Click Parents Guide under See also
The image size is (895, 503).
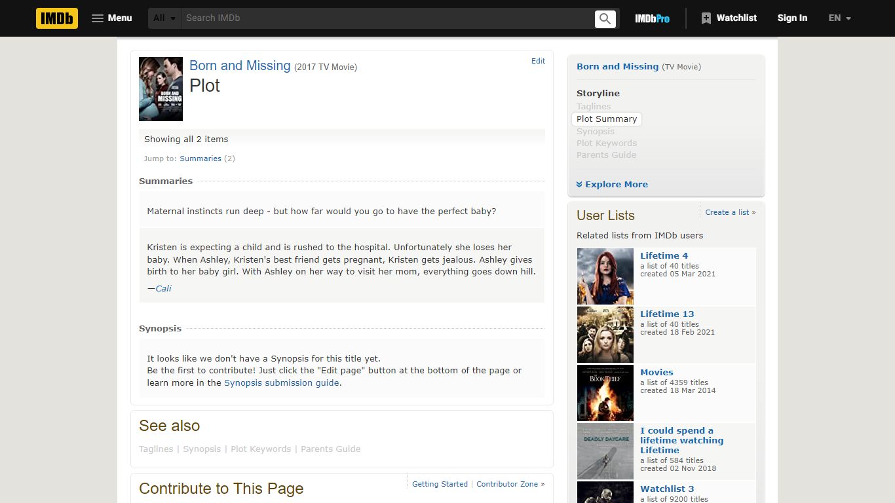click(x=330, y=449)
